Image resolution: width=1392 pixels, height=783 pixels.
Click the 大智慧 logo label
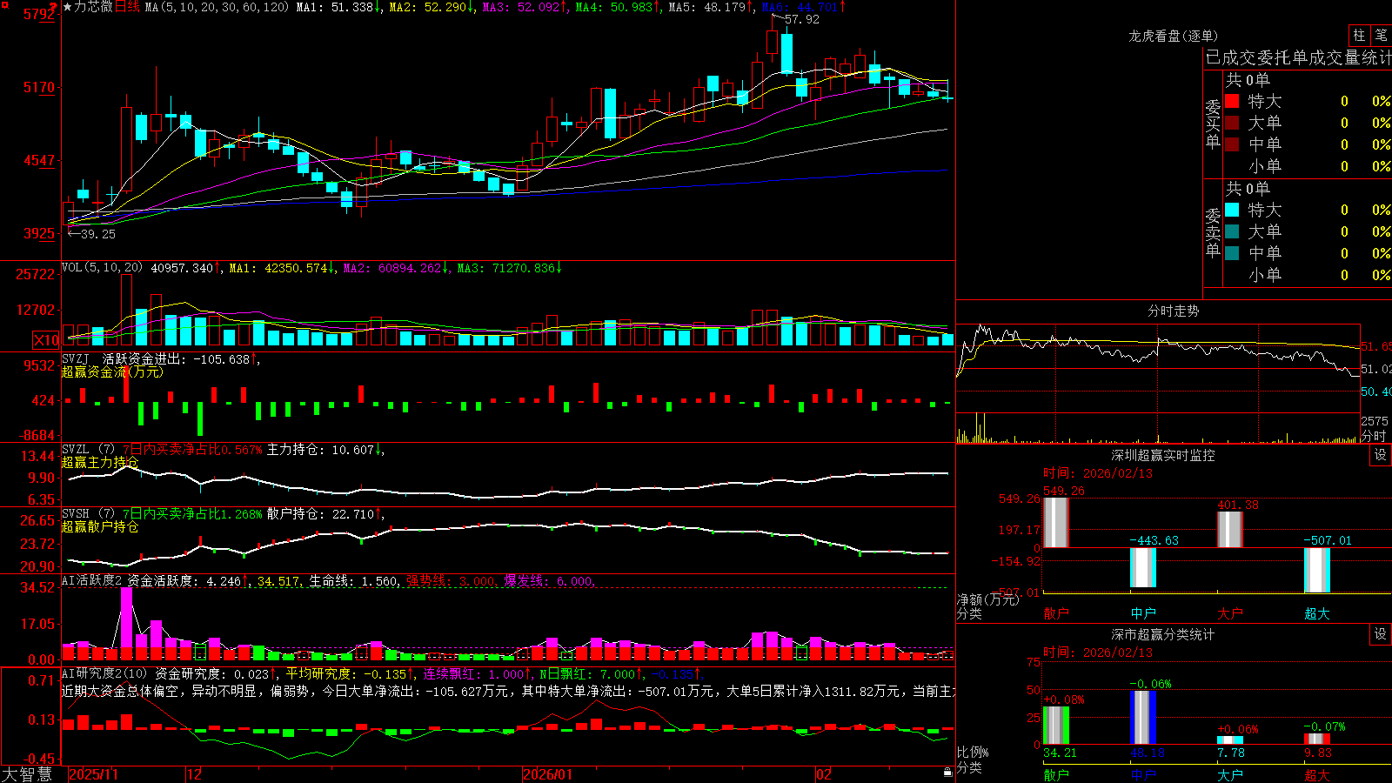point(27,773)
